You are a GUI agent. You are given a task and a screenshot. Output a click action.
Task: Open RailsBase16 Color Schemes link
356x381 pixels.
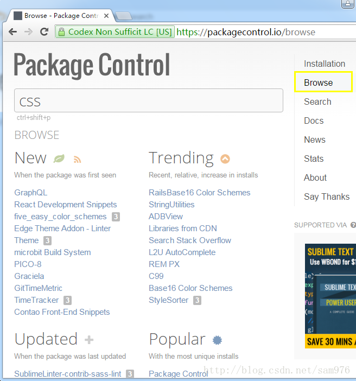tap(200, 193)
